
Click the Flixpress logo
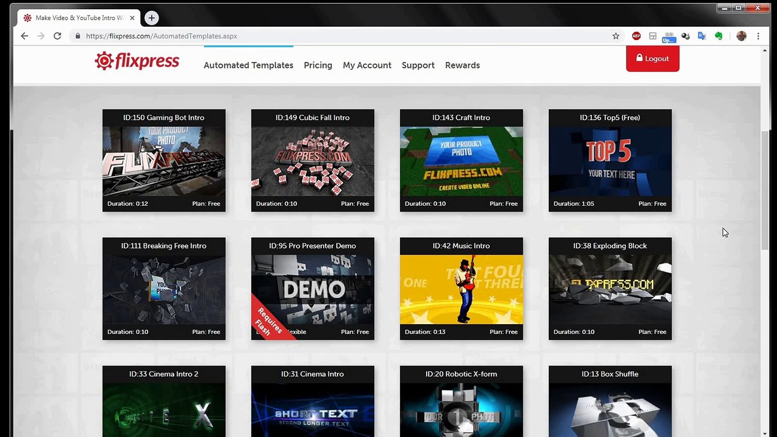coord(137,61)
